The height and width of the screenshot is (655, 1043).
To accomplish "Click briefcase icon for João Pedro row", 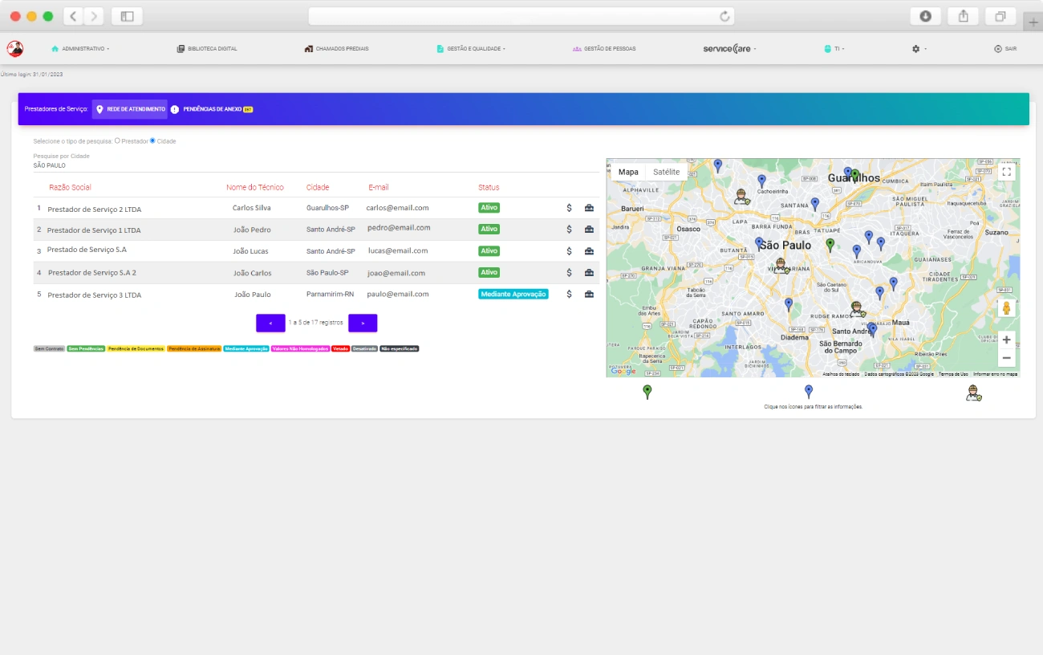I will [x=589, y=230].
